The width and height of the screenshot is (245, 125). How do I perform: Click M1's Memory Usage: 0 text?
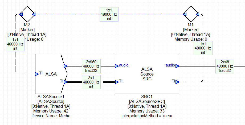pos(191,39)
